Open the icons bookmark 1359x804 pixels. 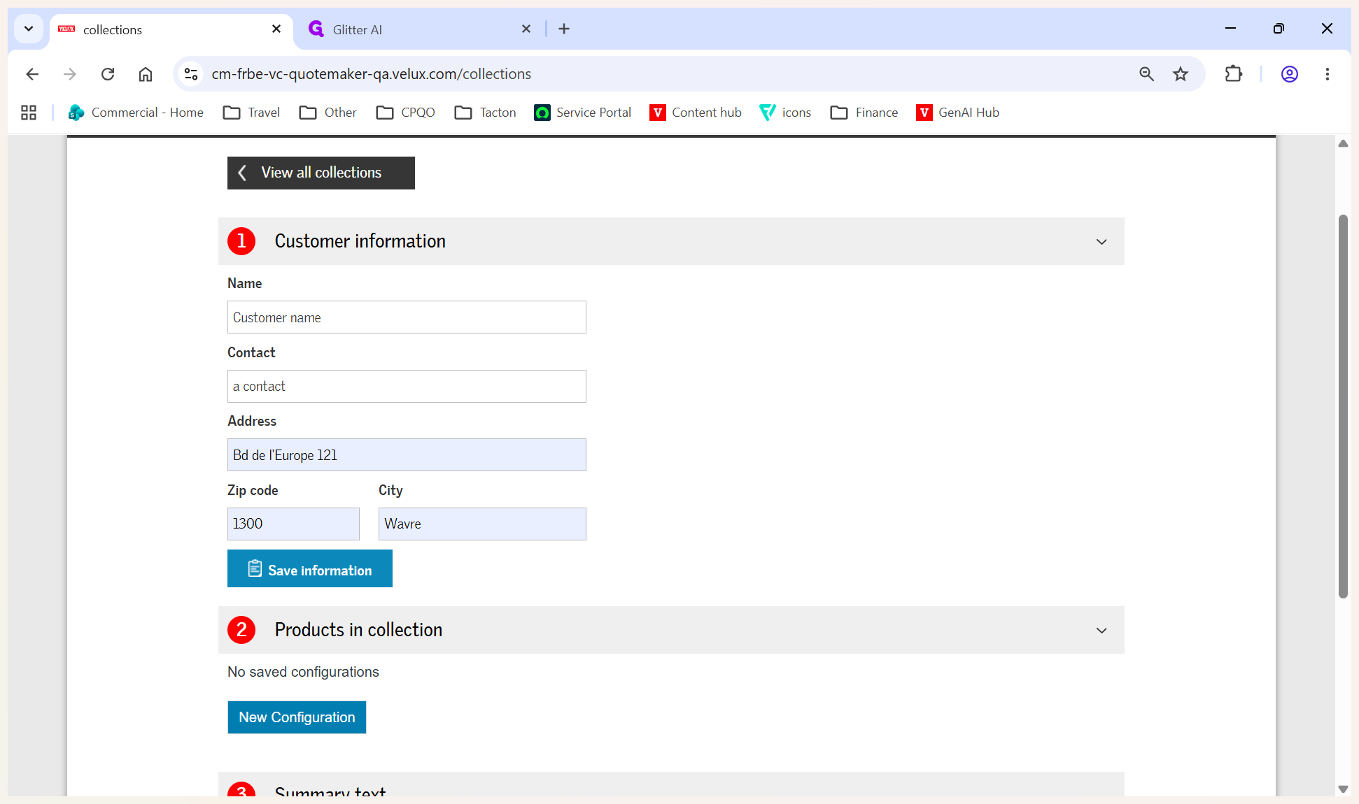click(785, 113)
